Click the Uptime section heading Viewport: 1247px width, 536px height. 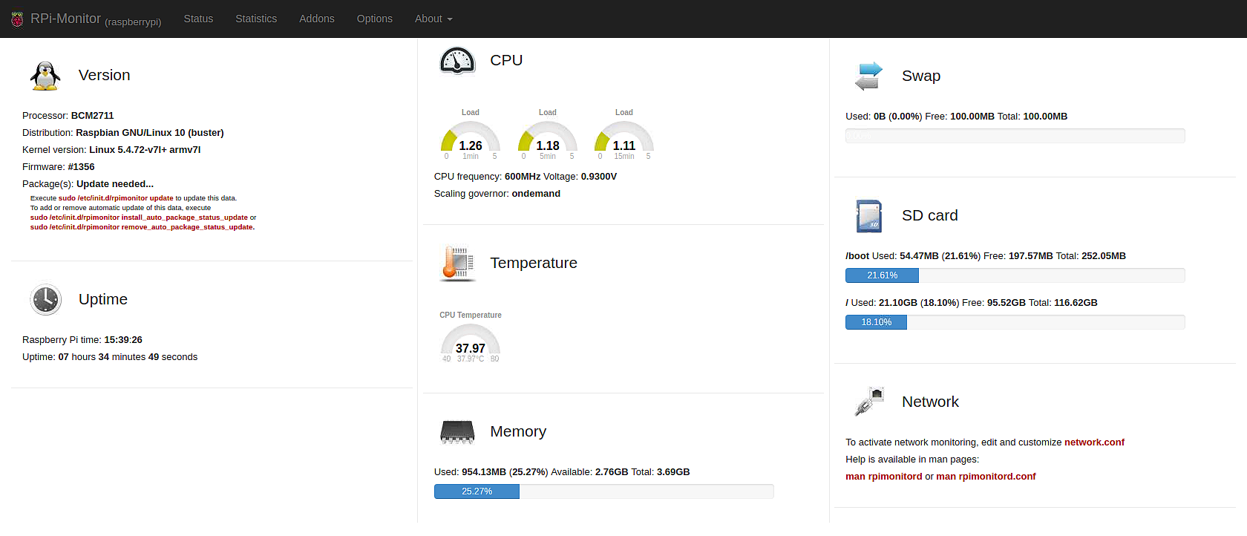[103, 299]
